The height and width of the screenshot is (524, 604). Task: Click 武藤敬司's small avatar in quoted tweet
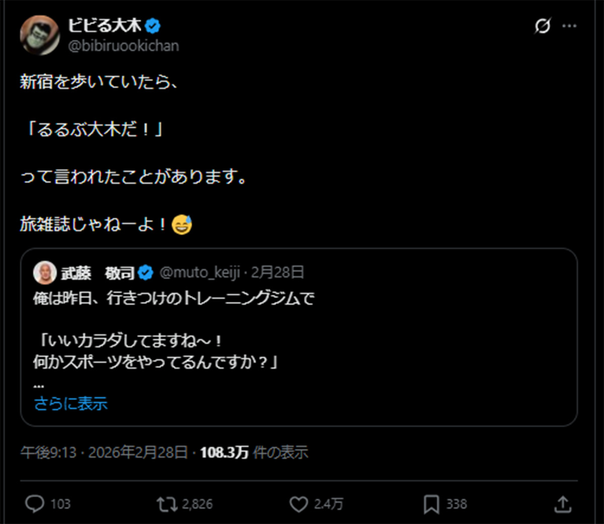[x=45, y=273]
